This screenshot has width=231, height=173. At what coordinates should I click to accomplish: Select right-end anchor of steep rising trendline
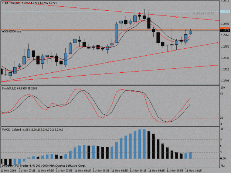(x=218, y=42)
